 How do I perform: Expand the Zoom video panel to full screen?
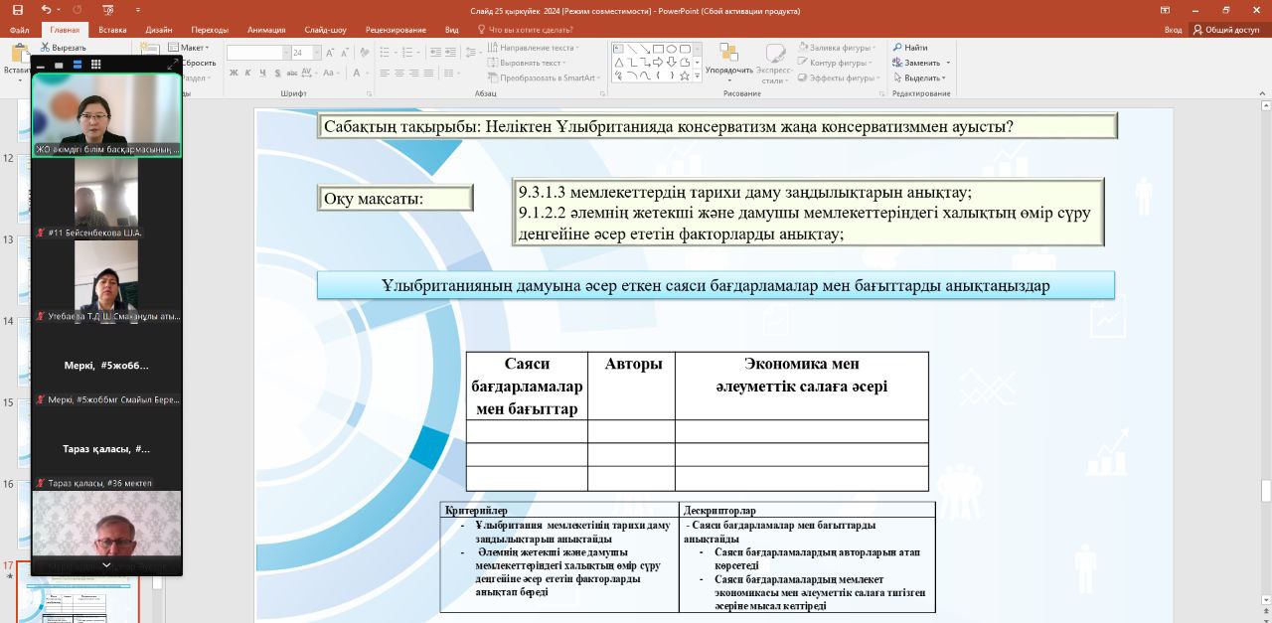tap(172, 64)
